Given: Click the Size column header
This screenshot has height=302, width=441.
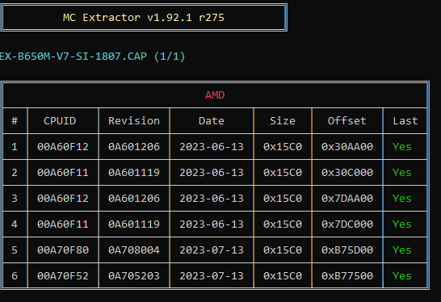Looking at the screenshot, I should click(x=283, y=121).
